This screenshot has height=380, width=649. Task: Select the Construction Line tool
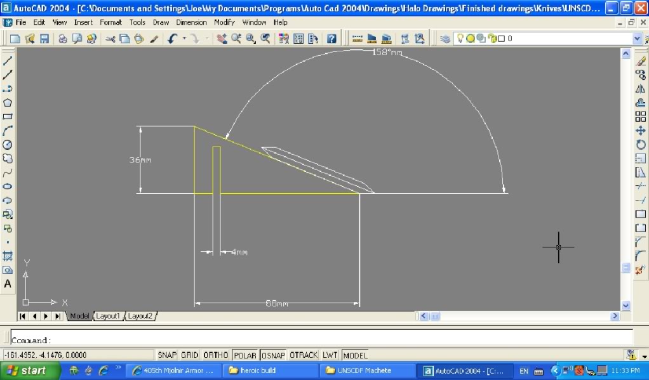tap(8, 75)
